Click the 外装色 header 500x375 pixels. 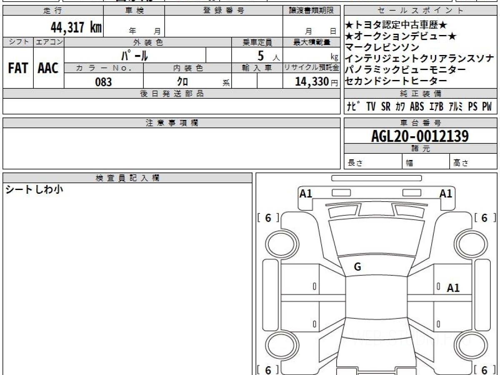click(x=148, y=42)
